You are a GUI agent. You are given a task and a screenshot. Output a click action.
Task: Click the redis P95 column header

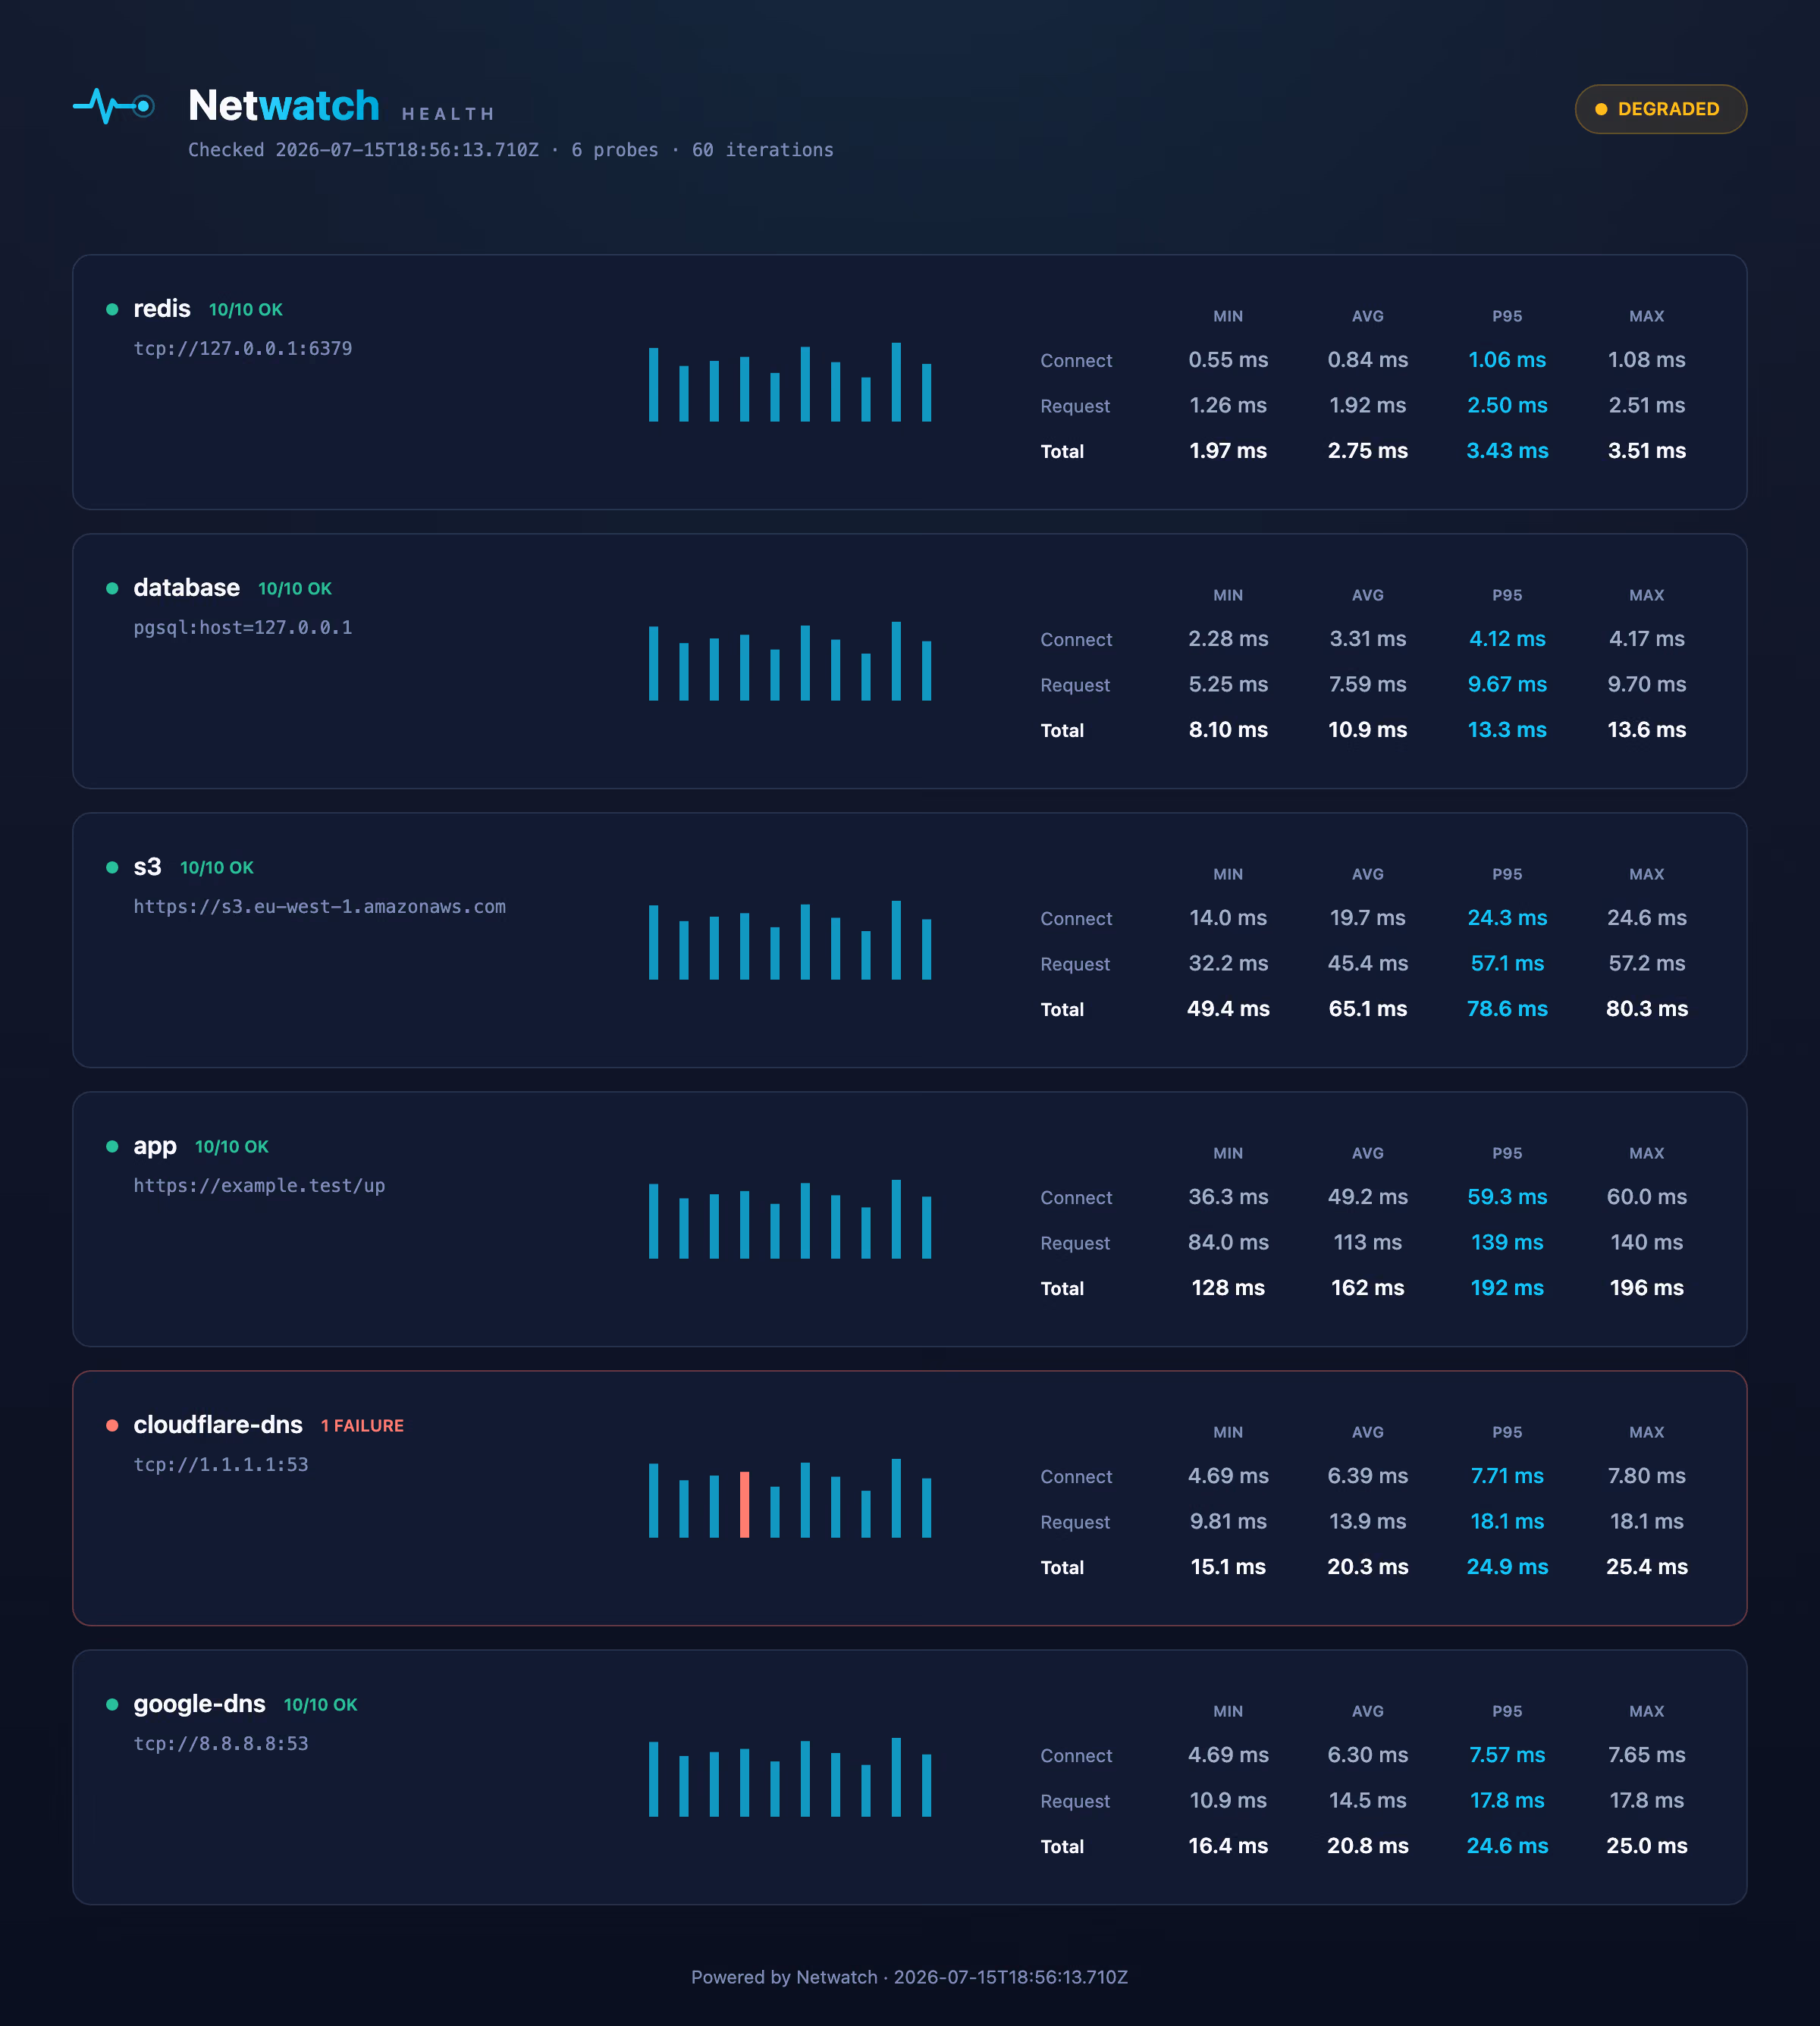[1507, 316]
